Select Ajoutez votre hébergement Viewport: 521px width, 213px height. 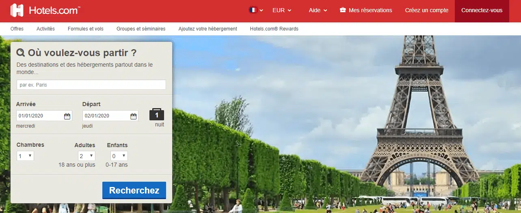208,29
